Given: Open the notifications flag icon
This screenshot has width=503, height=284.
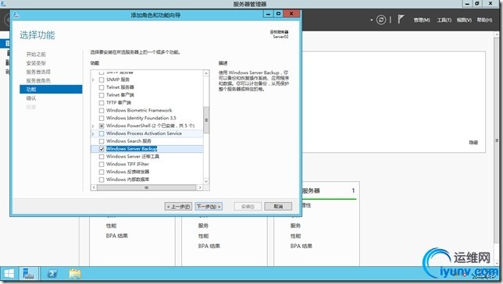Looking at the screenshot, I should pyautogui.click(x=401, y=20).
